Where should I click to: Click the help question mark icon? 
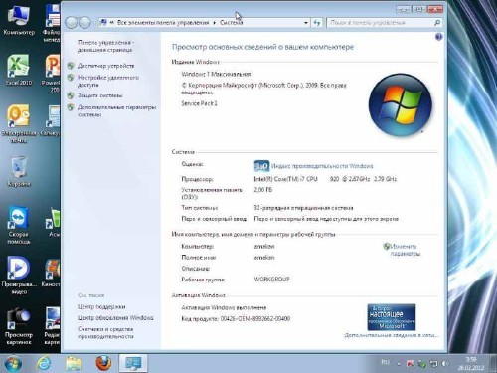pyautogui.click(x=438, y=37)
